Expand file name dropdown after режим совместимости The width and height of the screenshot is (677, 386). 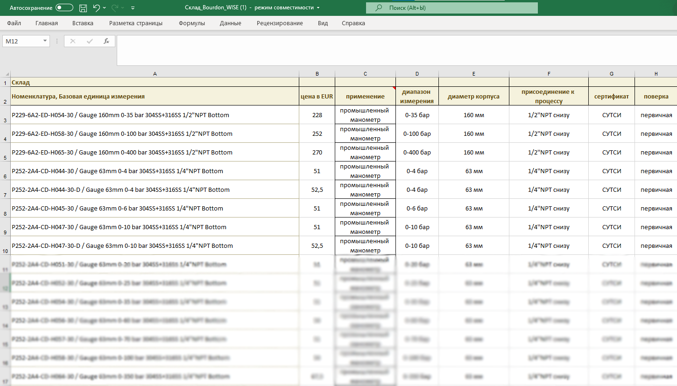click(318, 8)
